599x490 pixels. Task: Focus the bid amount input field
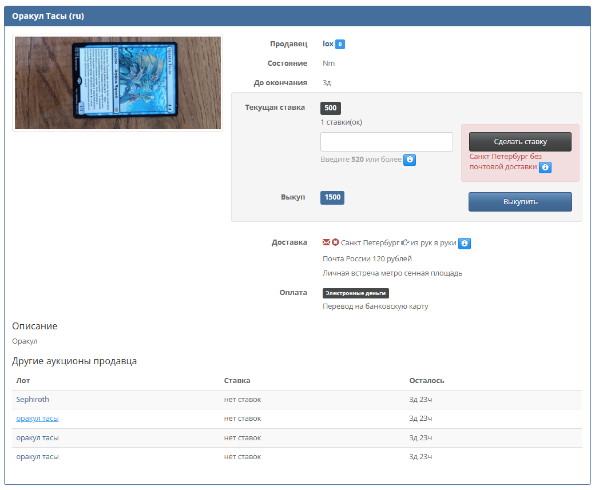pos(386,142)
